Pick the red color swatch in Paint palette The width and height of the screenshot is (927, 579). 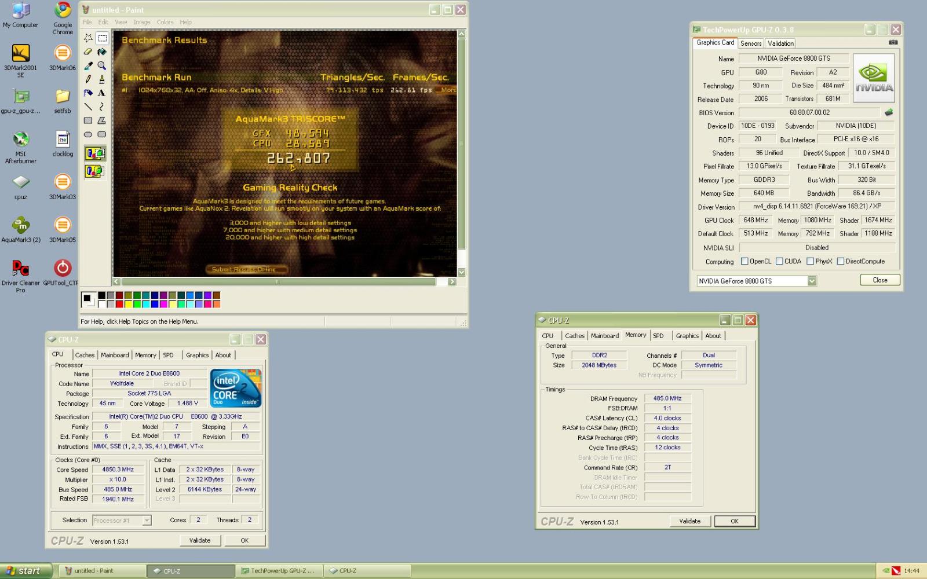119,304
